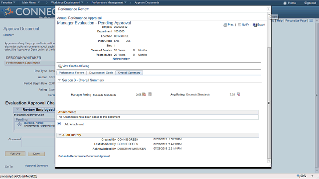Click the Help link in background page
Viewport: 319px width, 179px height.
point(280,21)
